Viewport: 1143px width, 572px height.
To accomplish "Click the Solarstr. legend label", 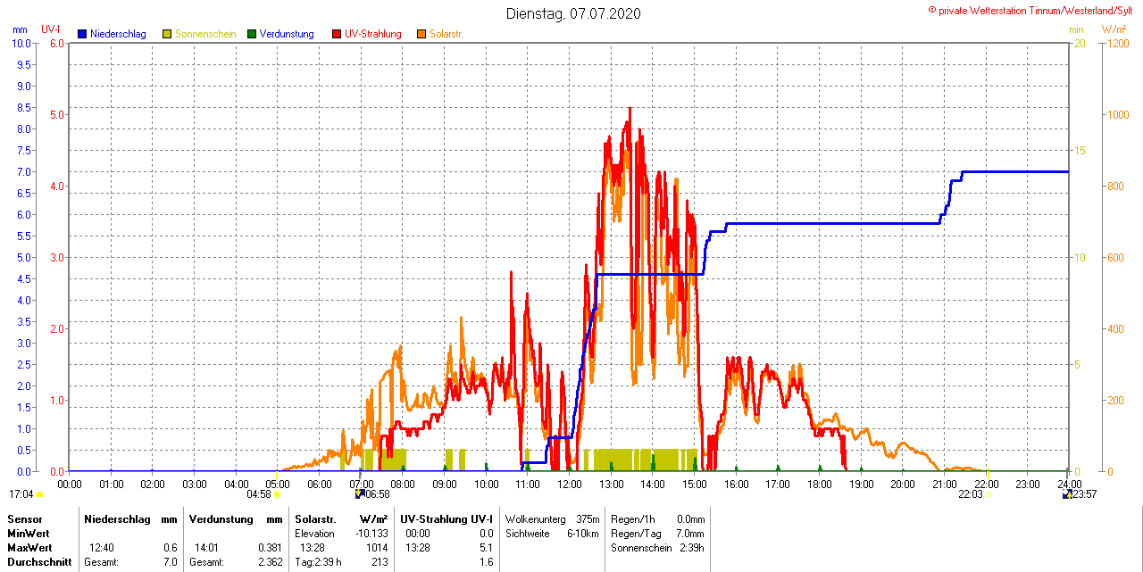I will (x=446, y=34).
